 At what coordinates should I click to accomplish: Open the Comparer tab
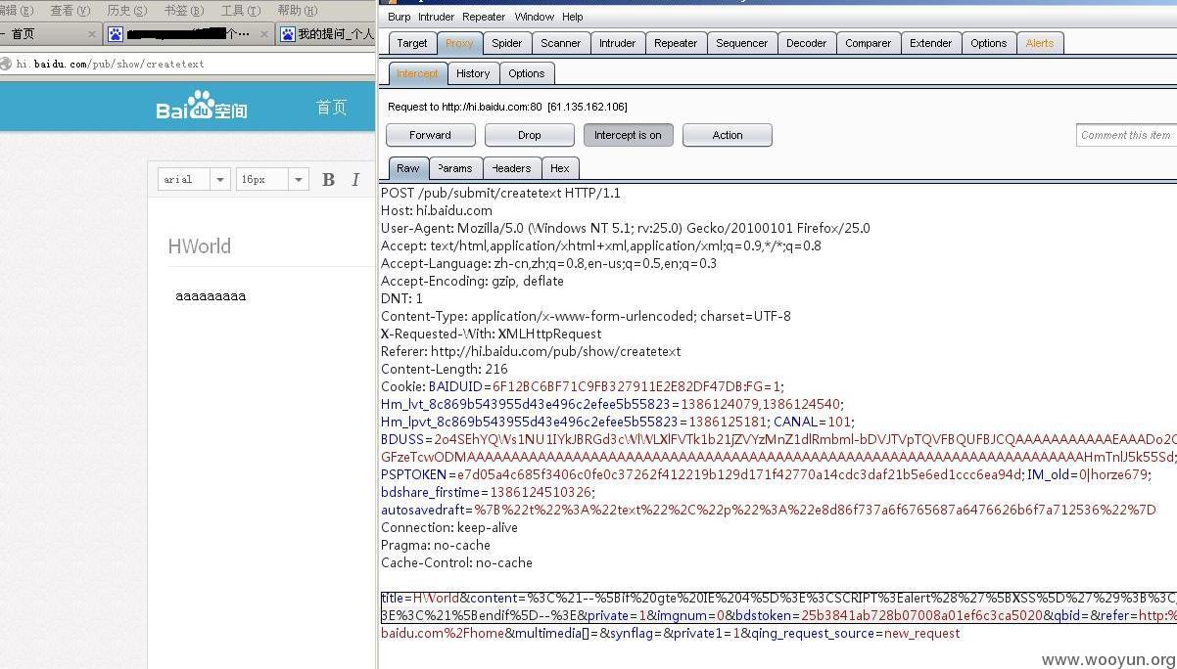(869, 43)
